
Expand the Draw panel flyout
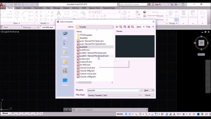tap(16, 23)
